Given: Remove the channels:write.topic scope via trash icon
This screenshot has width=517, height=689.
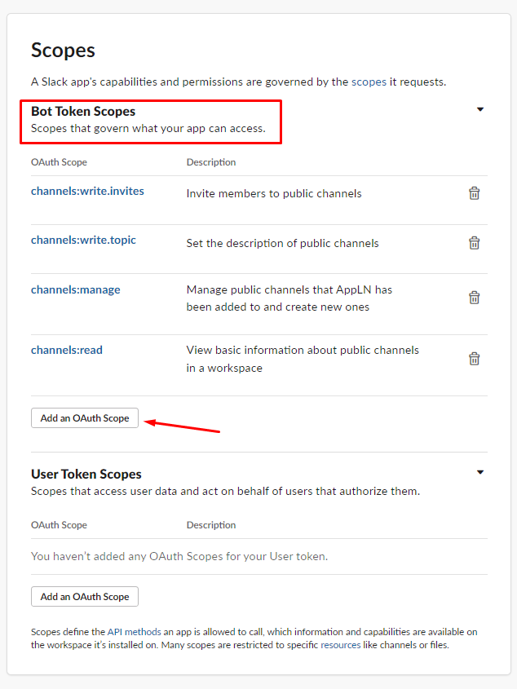Looking at the screenshot, I should (474, 243).
